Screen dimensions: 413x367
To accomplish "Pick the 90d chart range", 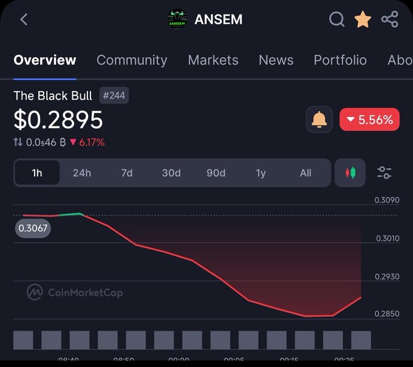I will 216,173.
